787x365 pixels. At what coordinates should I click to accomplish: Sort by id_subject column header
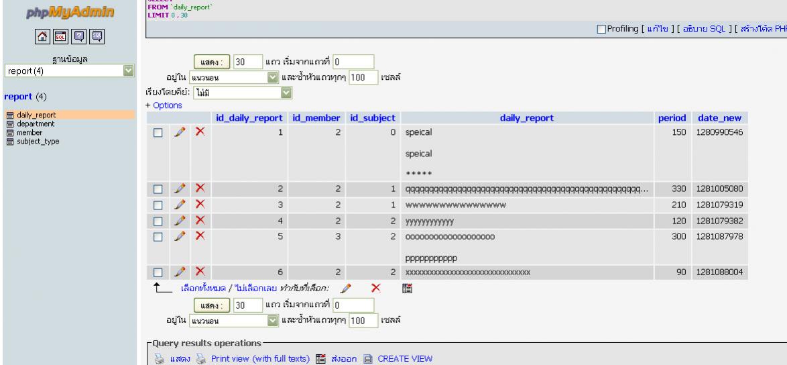373,118
